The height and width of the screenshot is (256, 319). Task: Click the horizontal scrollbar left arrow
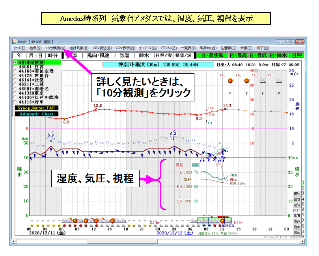pos(14,241)
